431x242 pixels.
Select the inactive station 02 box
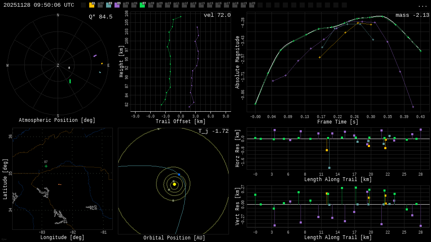coord(100,5)
